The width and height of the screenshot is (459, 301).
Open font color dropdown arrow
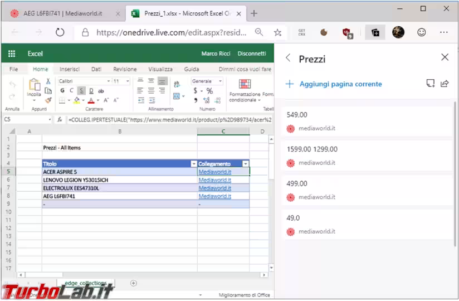[98, 100]
